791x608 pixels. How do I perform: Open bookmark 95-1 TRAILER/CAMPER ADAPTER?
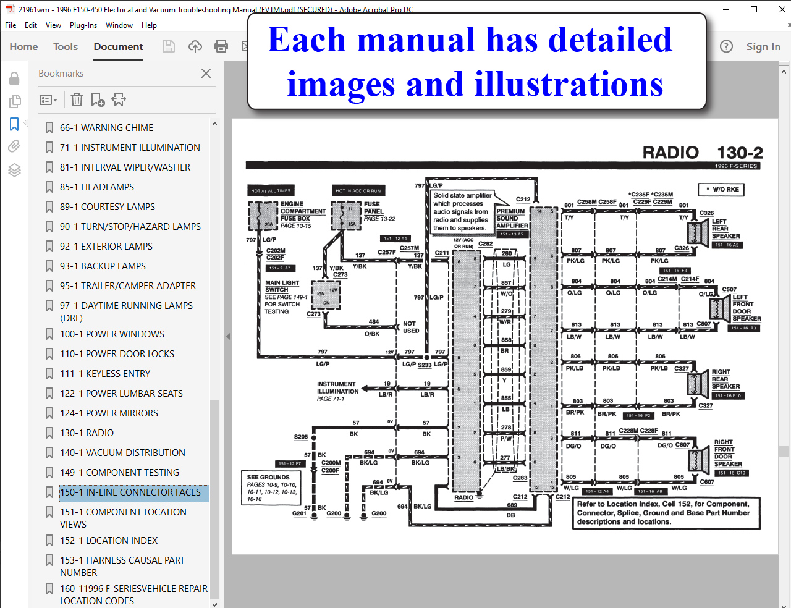(x=128, y=286)
